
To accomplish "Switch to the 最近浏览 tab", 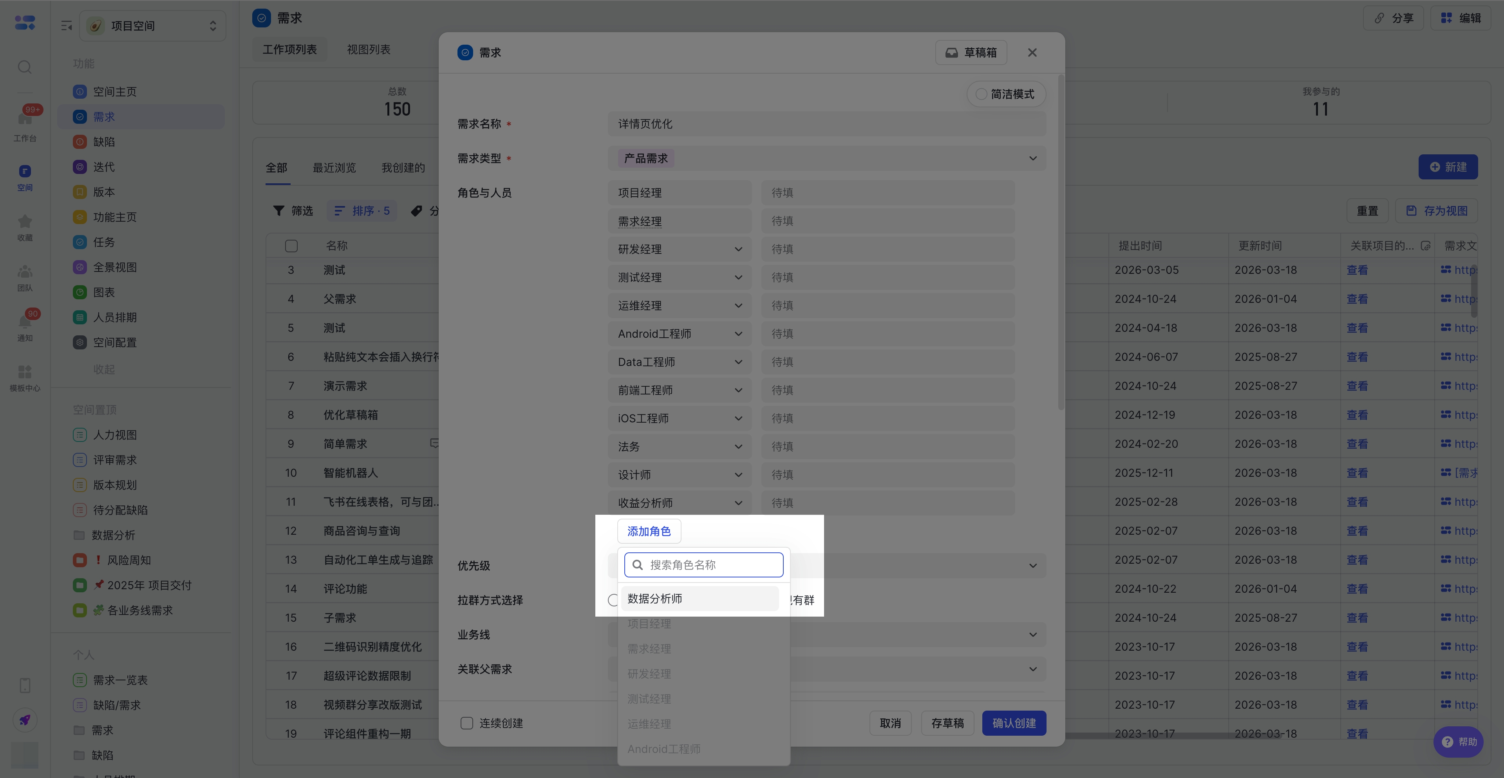I will 334,168.
